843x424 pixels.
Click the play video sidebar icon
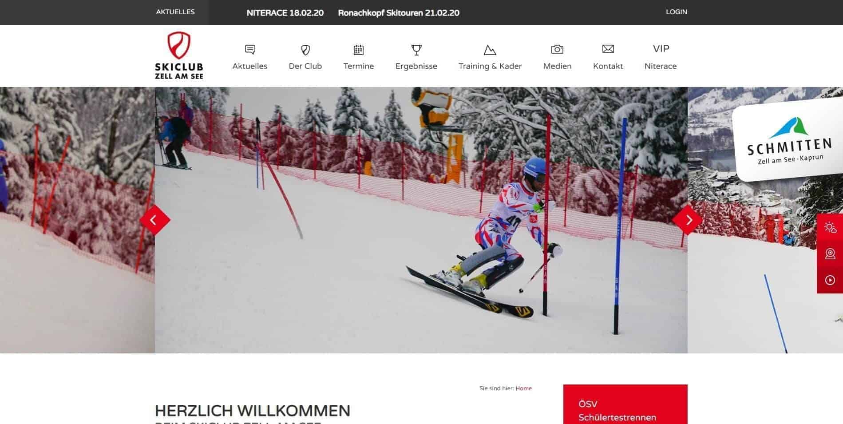click(x=830, y=280)
